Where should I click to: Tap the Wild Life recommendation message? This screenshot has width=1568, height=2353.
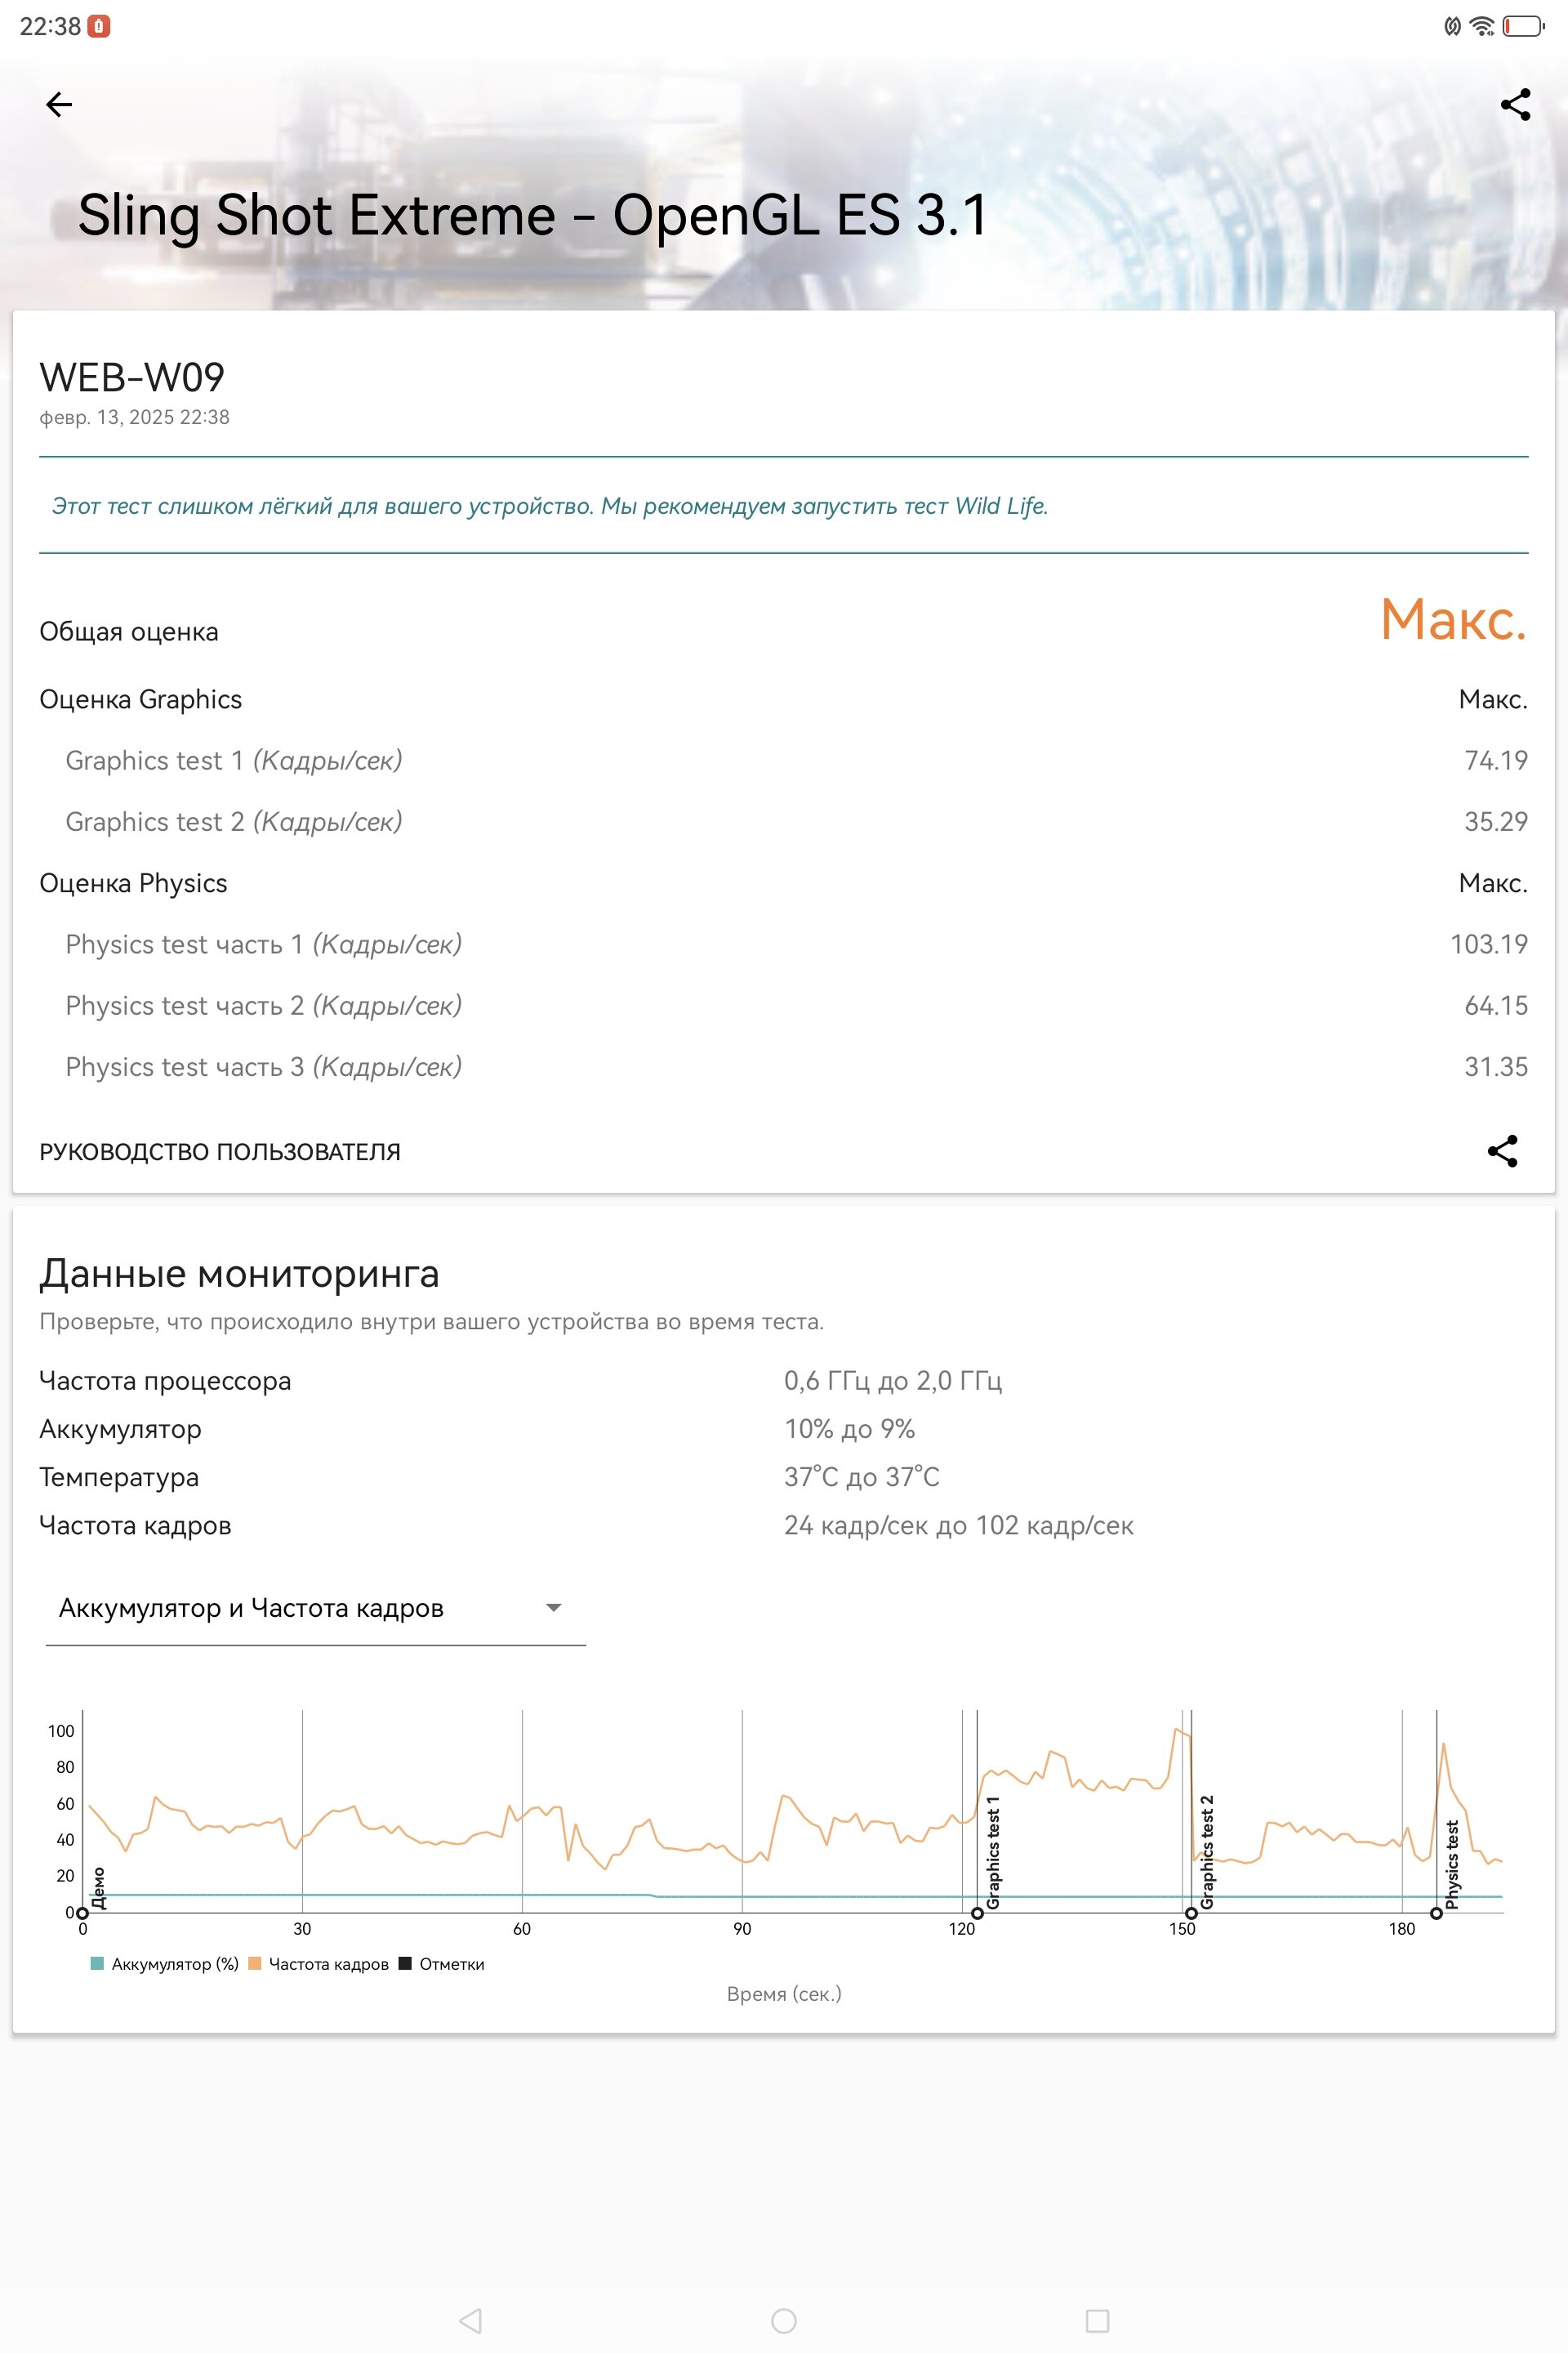tap(550, 507)
